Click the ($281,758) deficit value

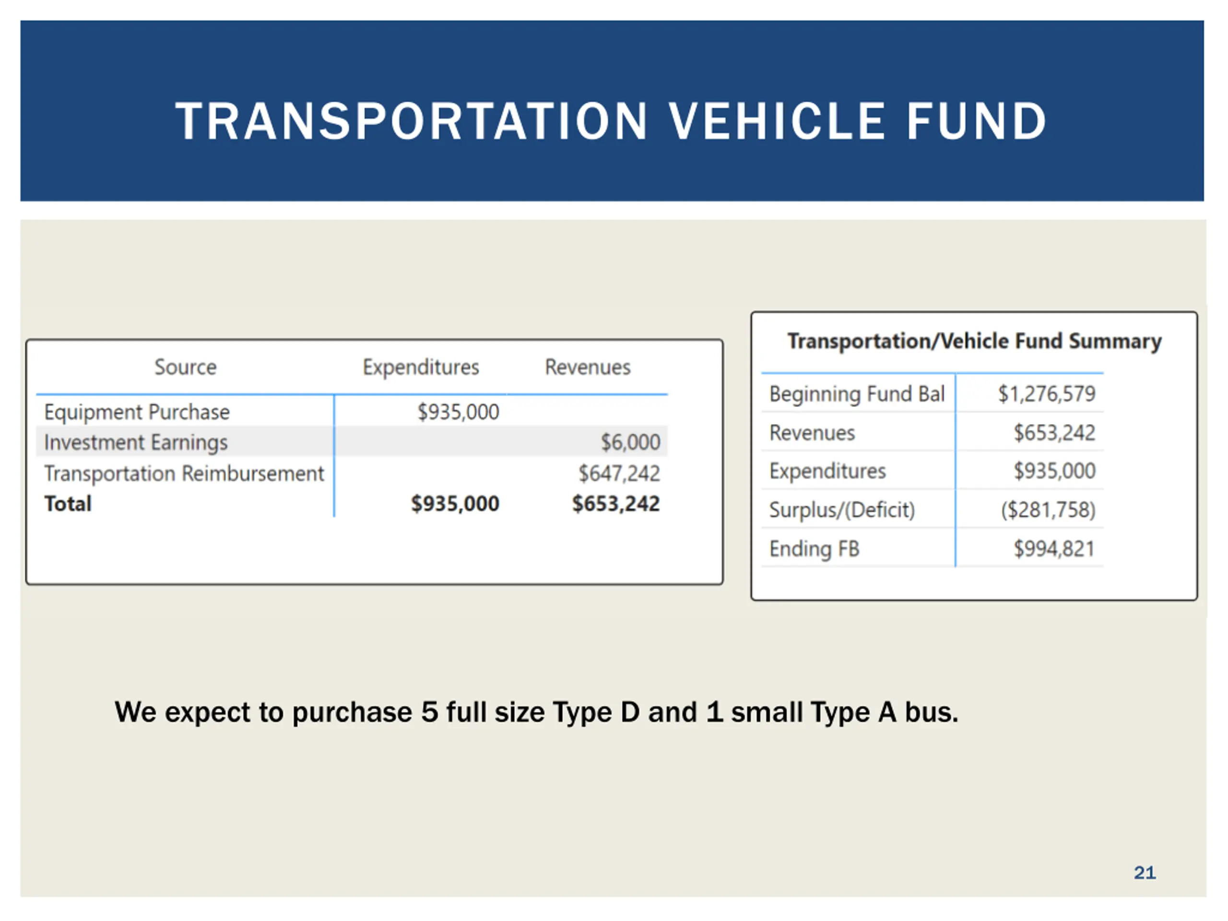coord(1048,509)
